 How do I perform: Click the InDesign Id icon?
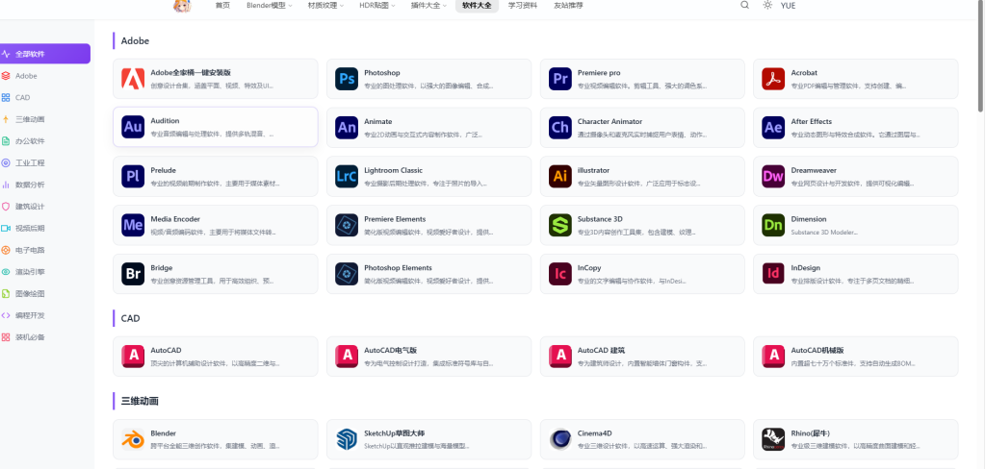tap(773, 274)
